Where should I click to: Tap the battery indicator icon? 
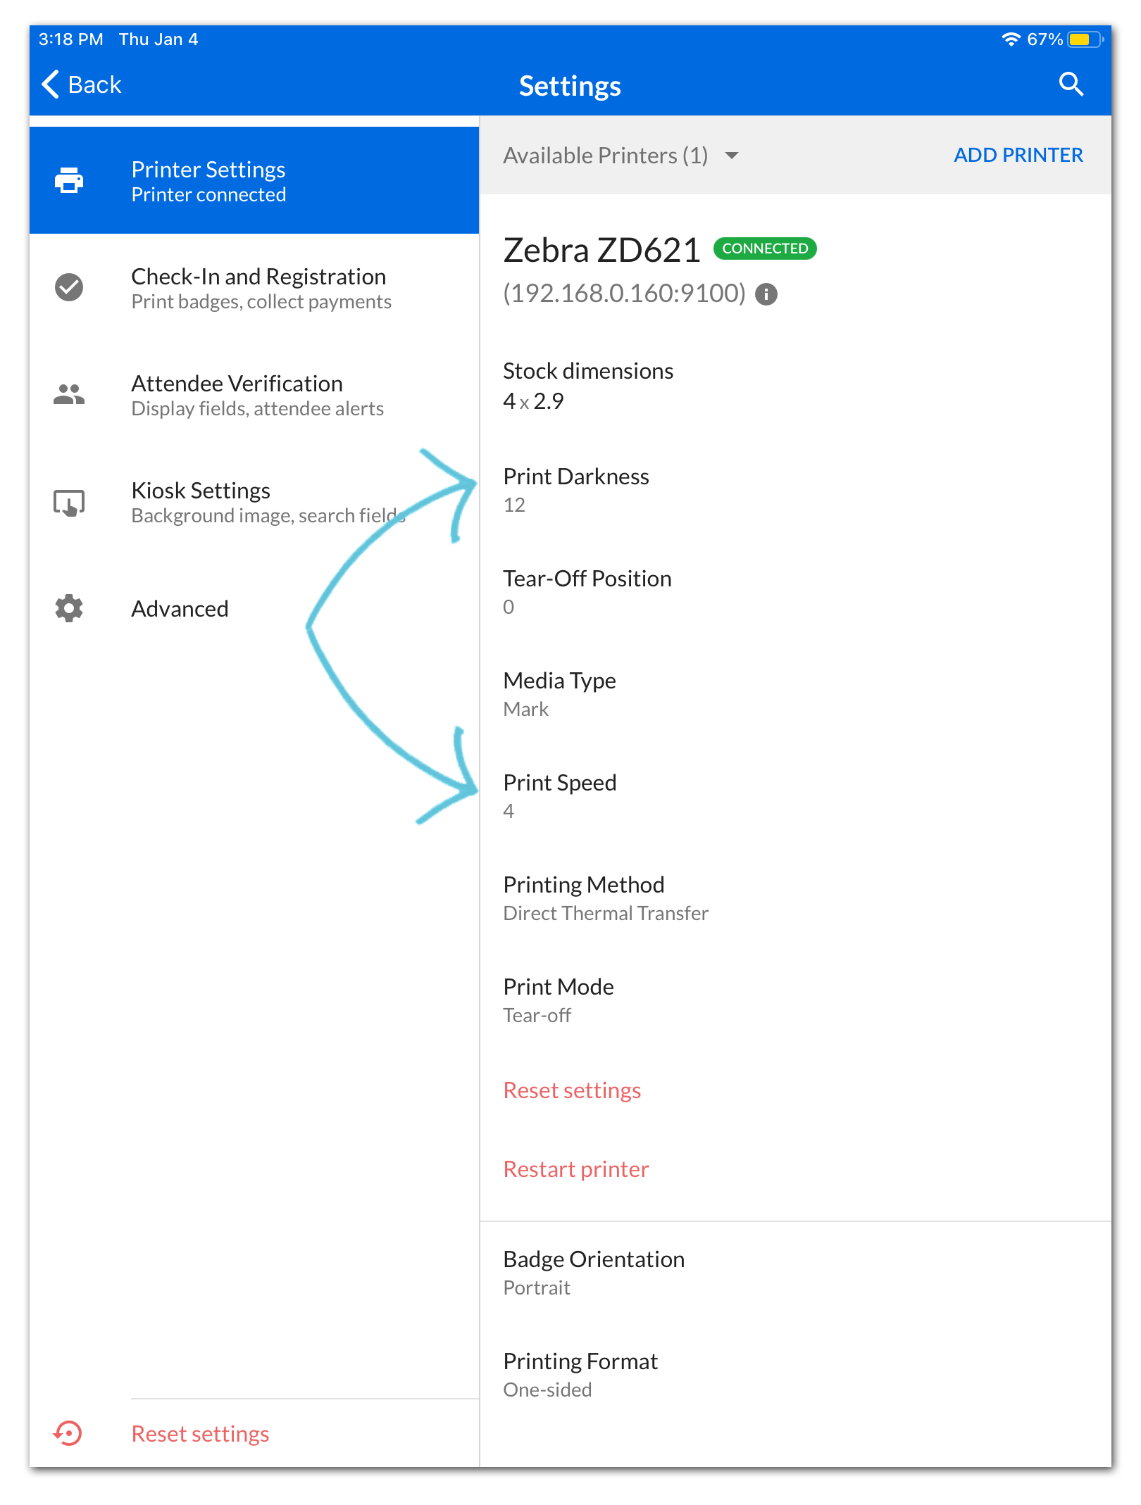1085,39
